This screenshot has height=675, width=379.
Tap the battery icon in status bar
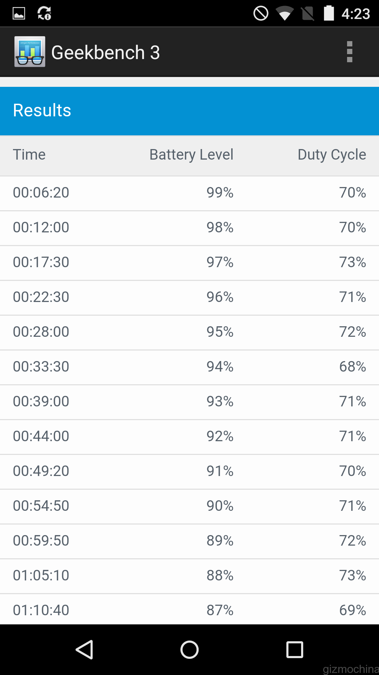click(329, 13)
